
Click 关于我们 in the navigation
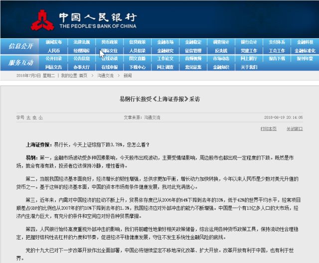pyautogui.click(x=249, y=67)
